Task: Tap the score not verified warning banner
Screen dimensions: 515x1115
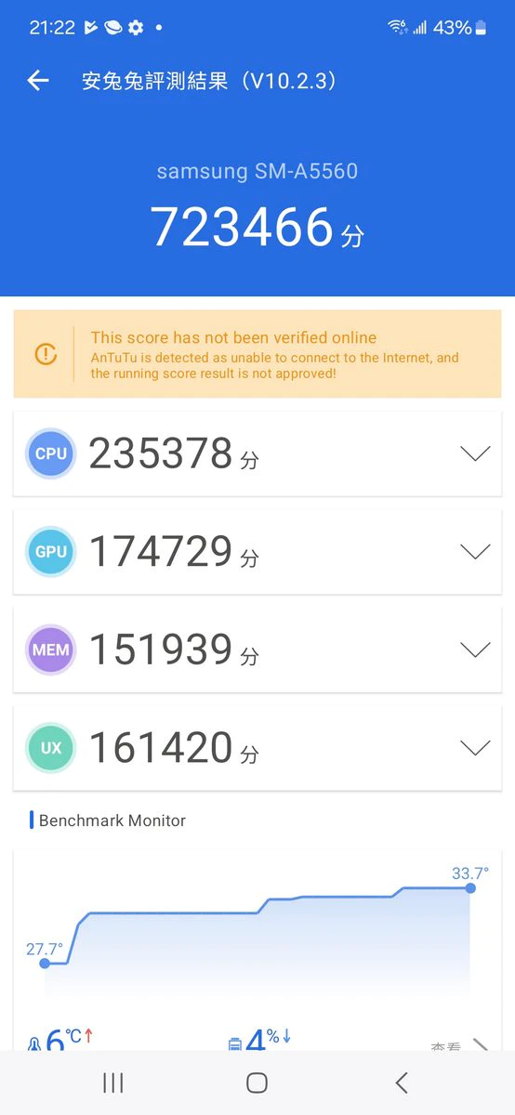Action: pos(257,354)
